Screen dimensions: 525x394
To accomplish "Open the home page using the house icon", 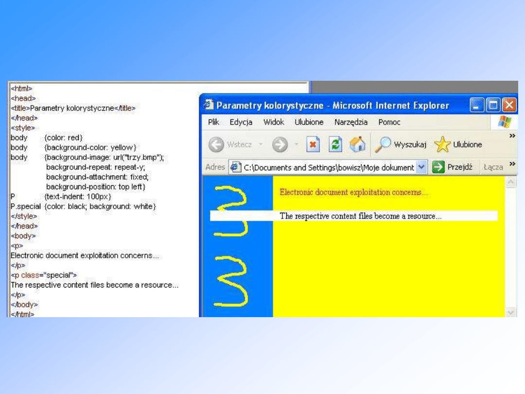I will click(x=358, y=144).
